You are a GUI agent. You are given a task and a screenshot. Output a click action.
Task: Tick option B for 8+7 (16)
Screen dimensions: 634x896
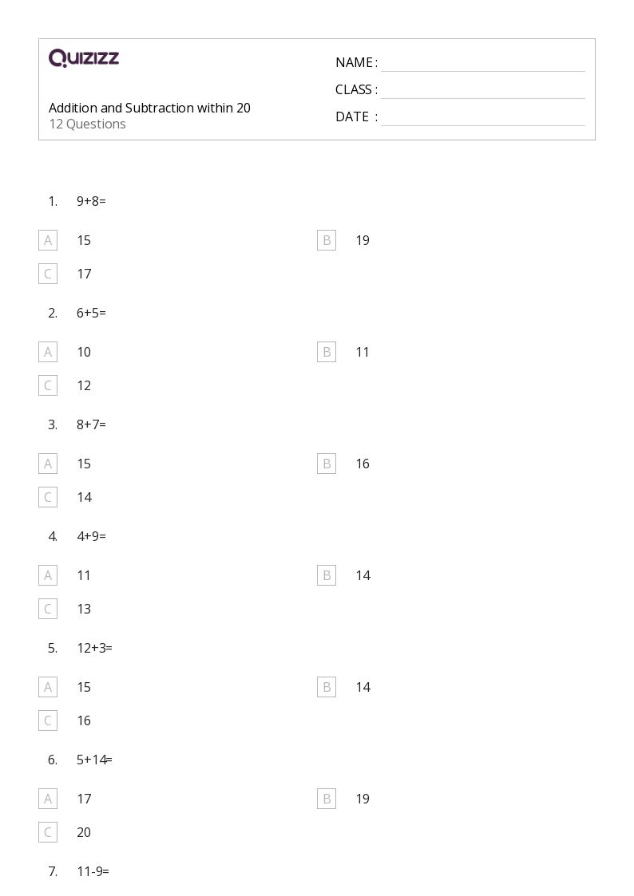pos(327,464)
